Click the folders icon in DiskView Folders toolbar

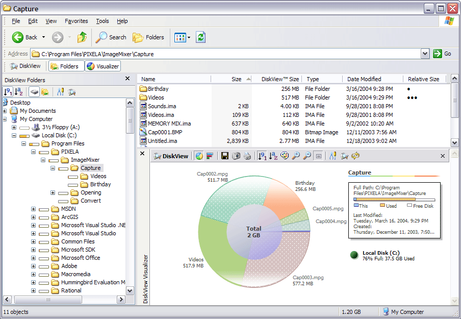[45, 92]
